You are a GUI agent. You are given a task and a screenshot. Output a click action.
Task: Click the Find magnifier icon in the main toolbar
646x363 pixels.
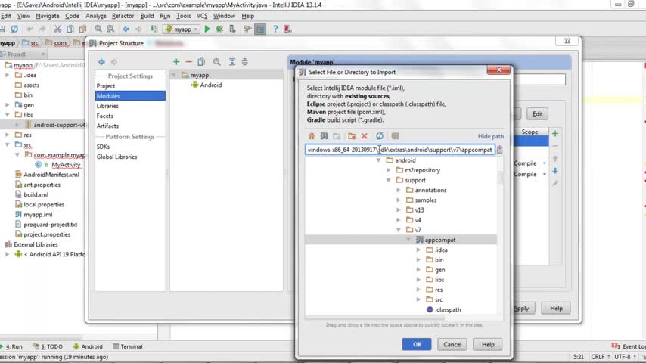click(98, 29)
